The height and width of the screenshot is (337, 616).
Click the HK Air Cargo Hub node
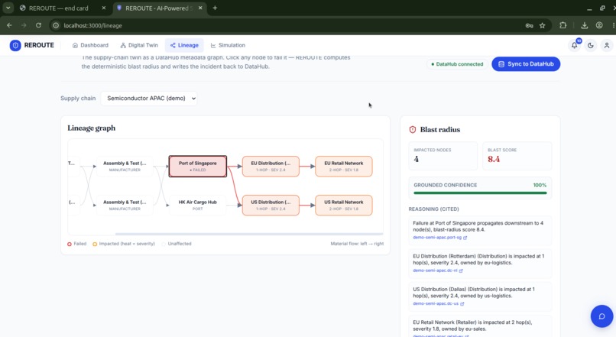pyautogui.click(x=198, y=205)
